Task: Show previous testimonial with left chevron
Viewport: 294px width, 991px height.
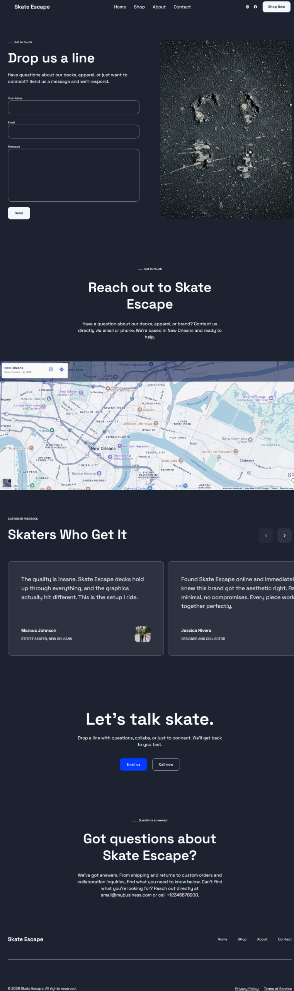Action: click(x=266, y=535)
